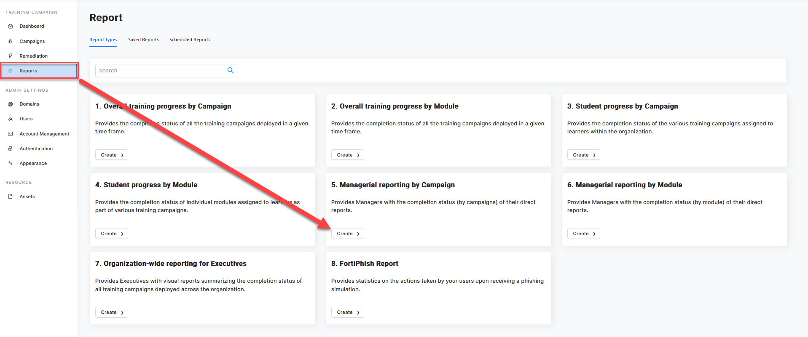808x337 pixels.
Task: Click the Campaigns rocket icon
Action: pyautogui.click(x=11, y=41)
